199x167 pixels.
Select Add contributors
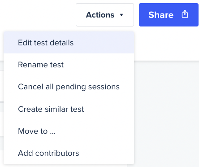[x=69, y=153]
